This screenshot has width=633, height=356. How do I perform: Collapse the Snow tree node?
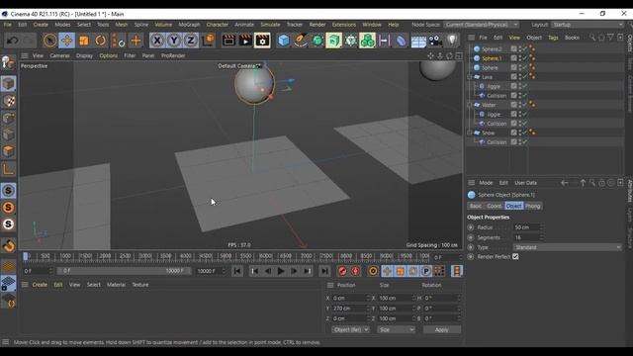(x=470, y=133)
